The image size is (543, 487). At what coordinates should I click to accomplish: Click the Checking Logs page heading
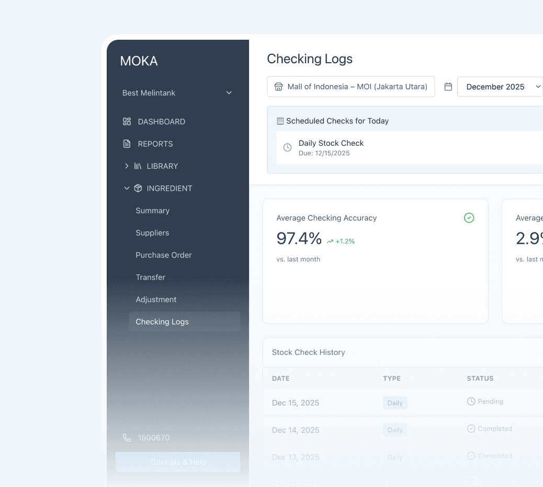click(x=310, y=59)
